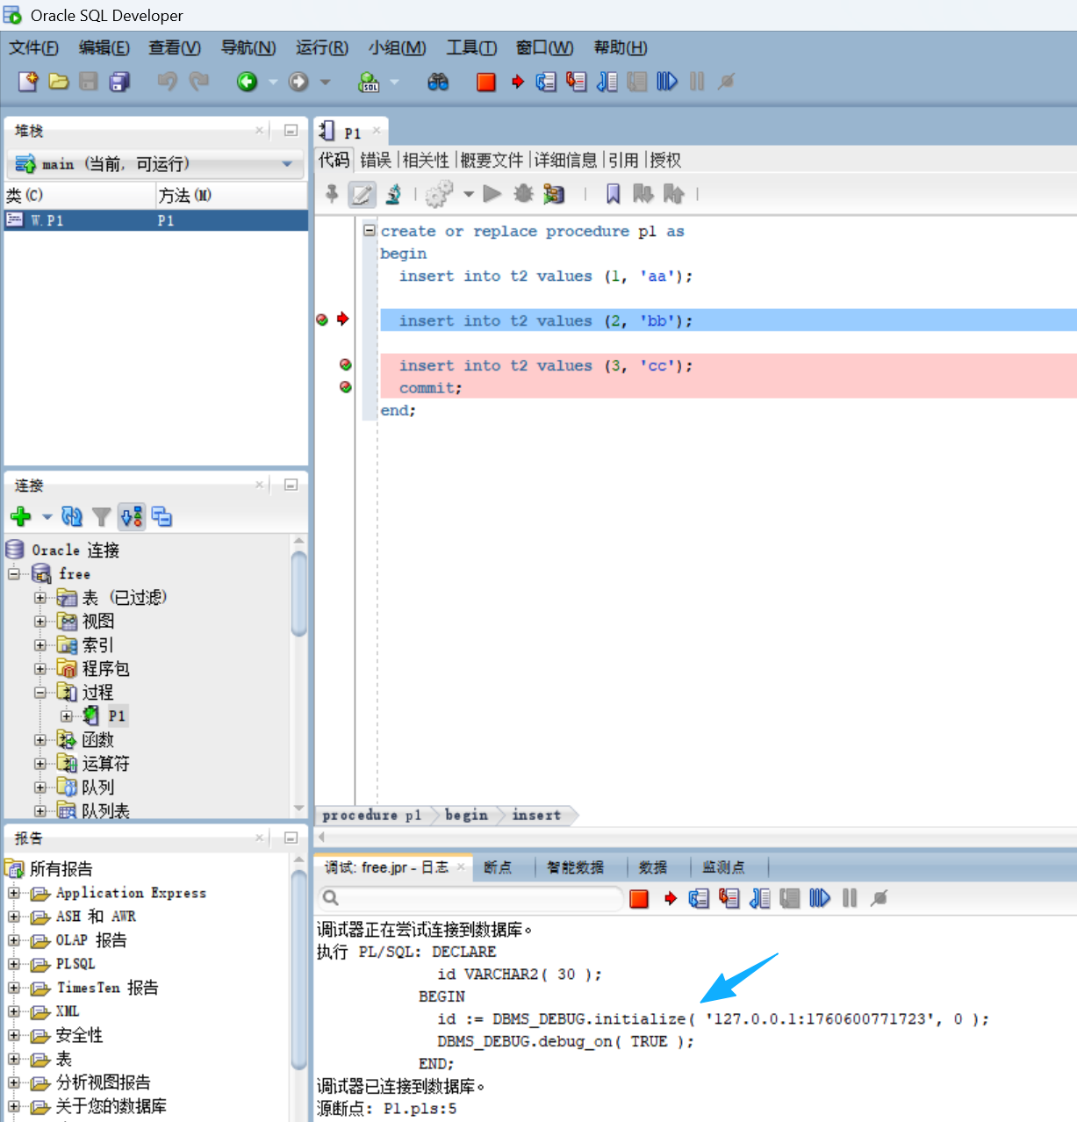1077x1122 pixels.
Task: Click the log search input field
Action: point(470,898)
